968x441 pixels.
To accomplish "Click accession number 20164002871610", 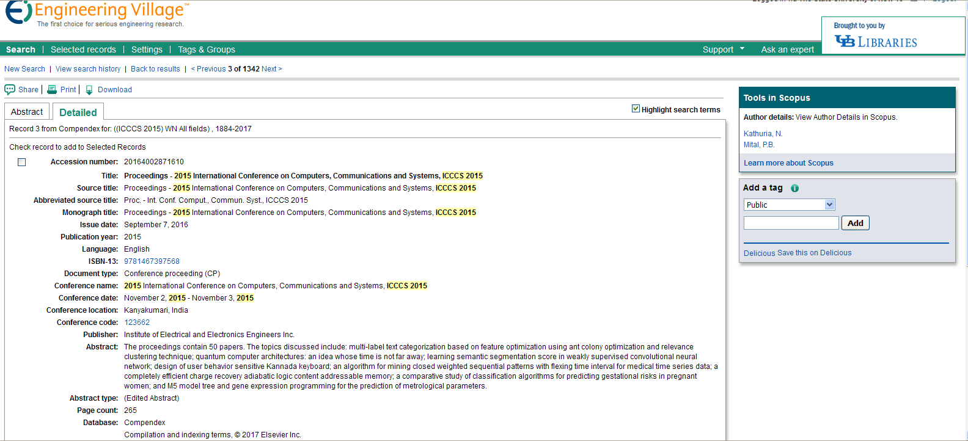I will click(x=154, y=162).
